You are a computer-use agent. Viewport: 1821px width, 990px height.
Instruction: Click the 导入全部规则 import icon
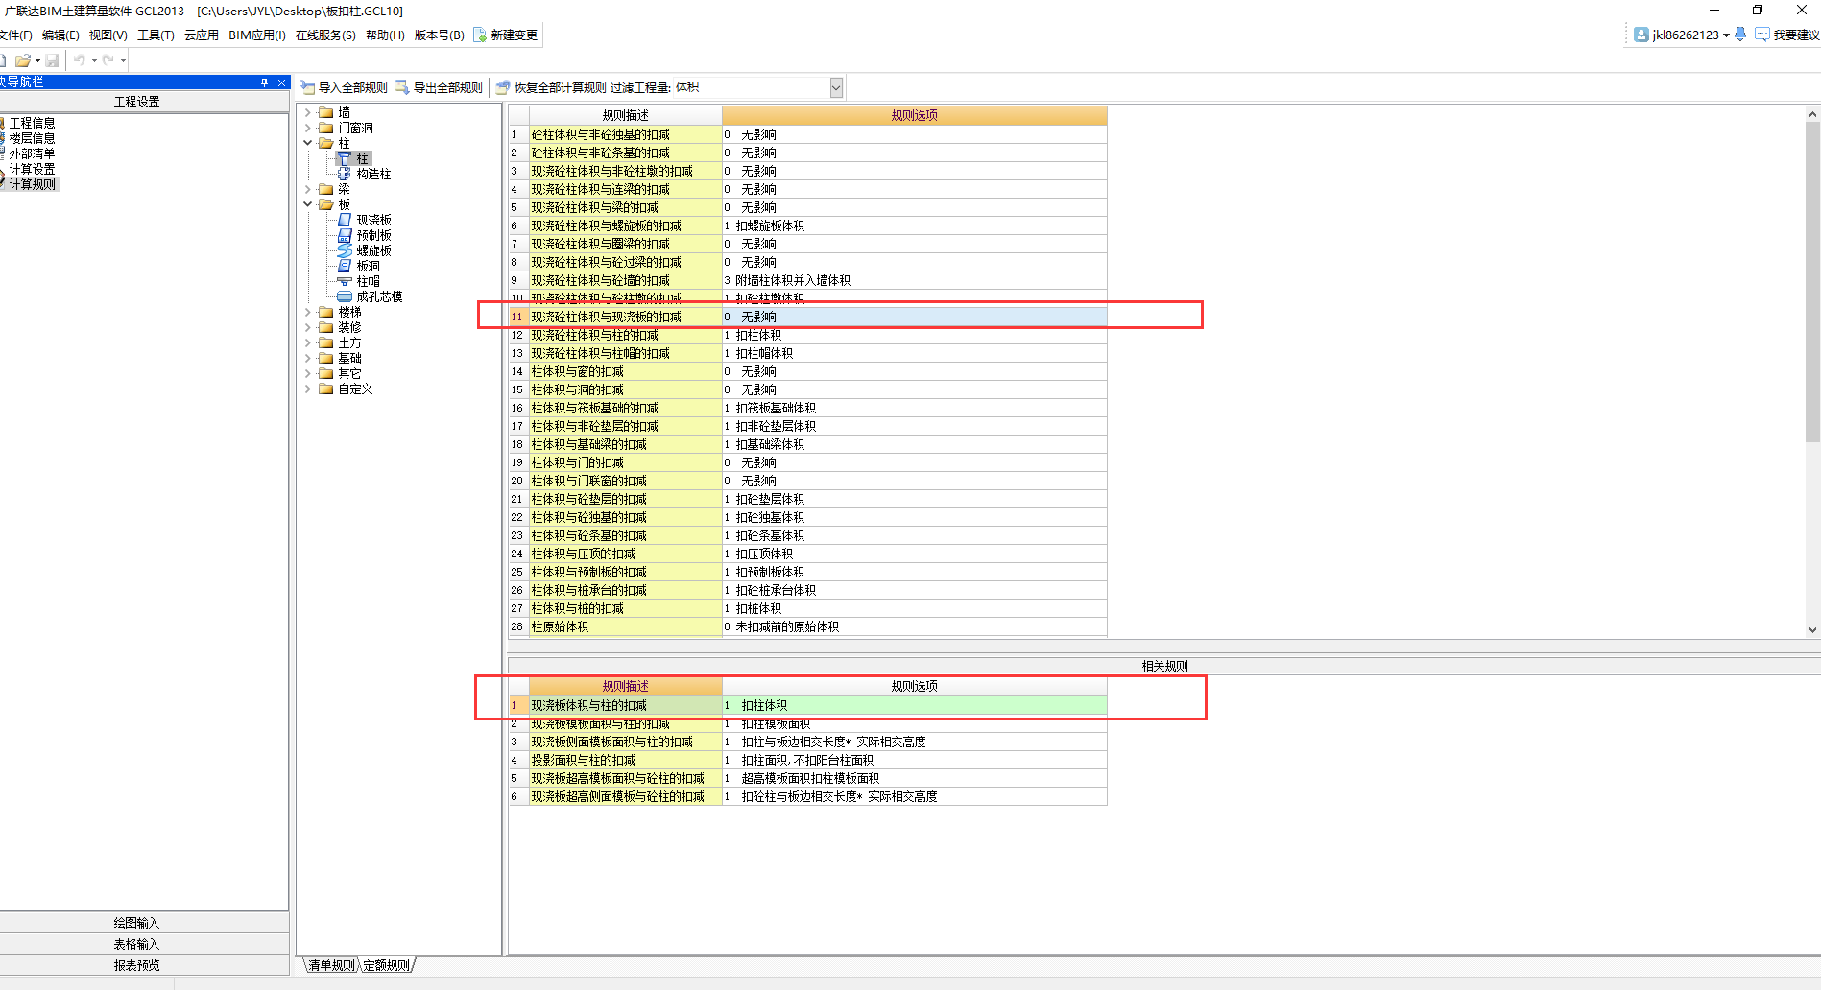(308, 87)
